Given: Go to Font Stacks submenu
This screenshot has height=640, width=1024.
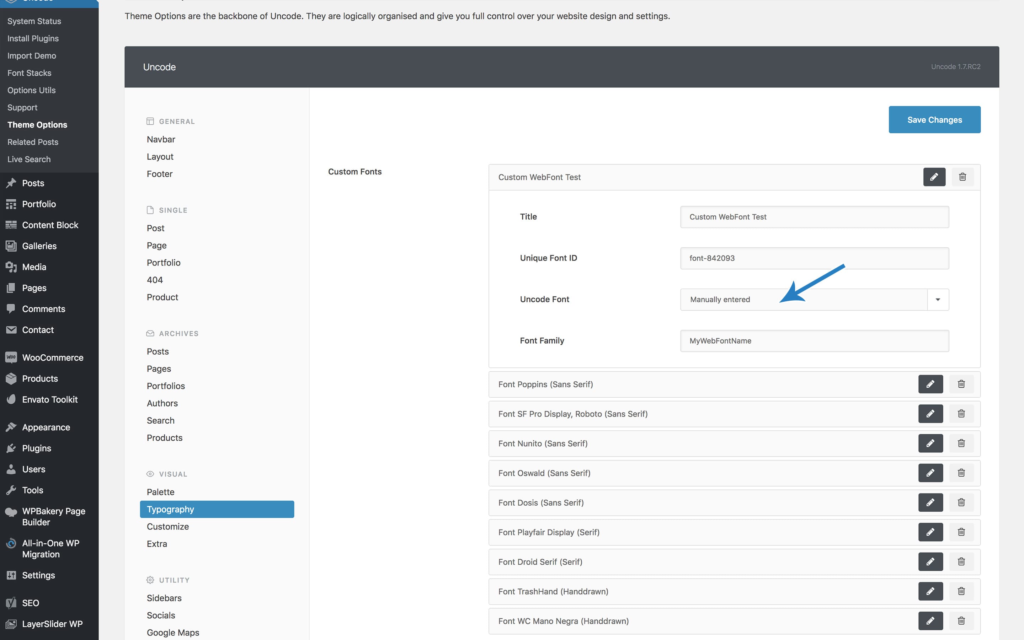Looking at the screenshot, I should [29, 73].
